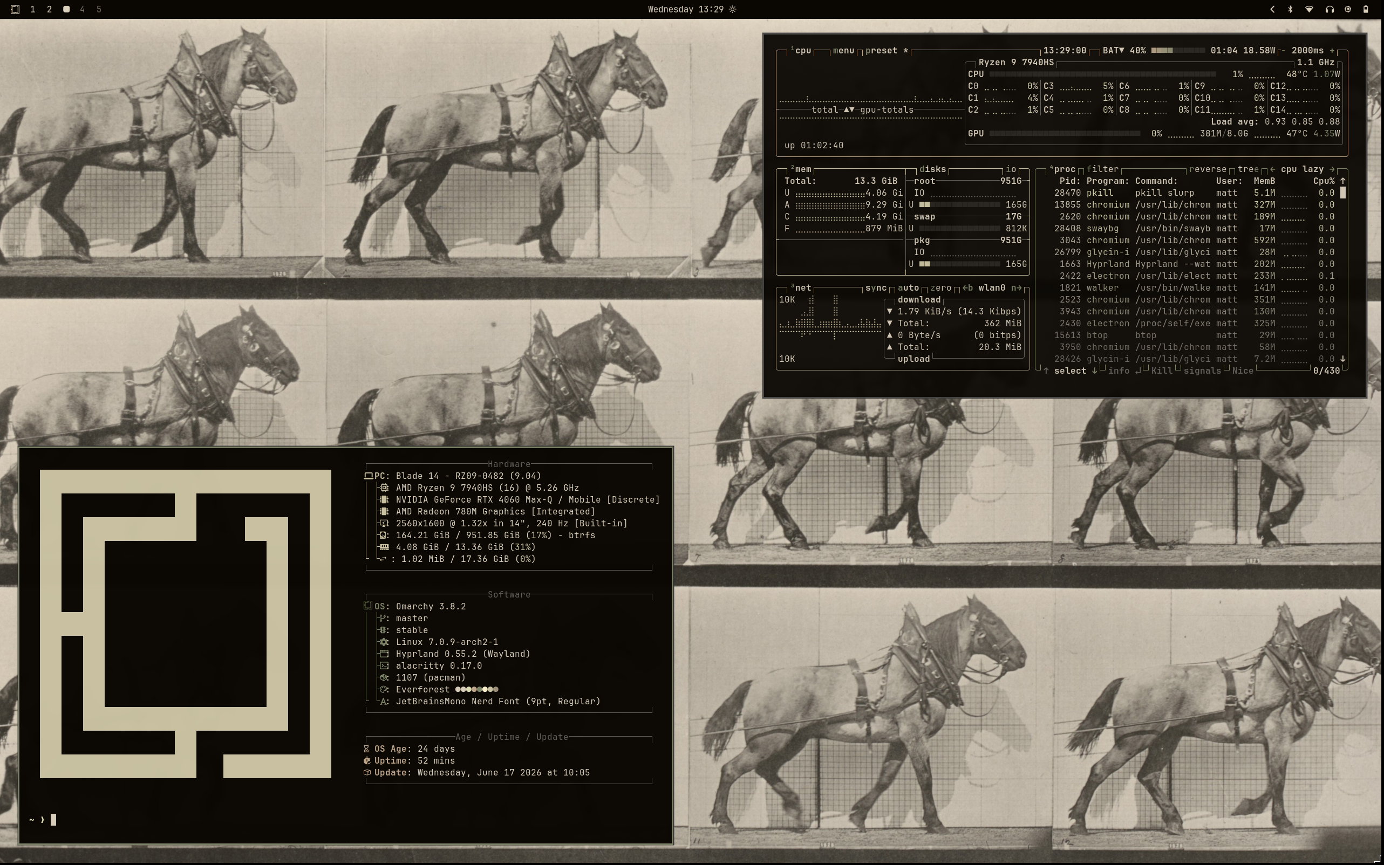This screenshot has height=865, width=1384.
Task: Toggle the net box label in btop
Action: (x=801, y=288)
